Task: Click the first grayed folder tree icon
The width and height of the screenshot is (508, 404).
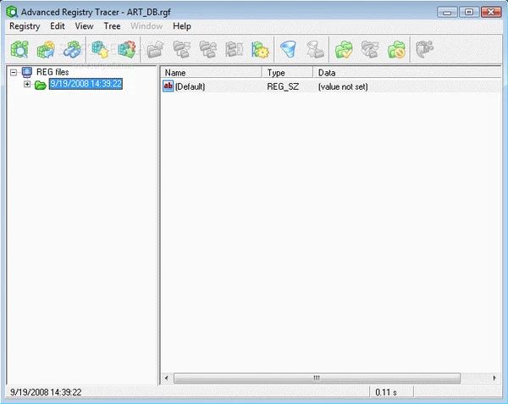Action: 181,50
